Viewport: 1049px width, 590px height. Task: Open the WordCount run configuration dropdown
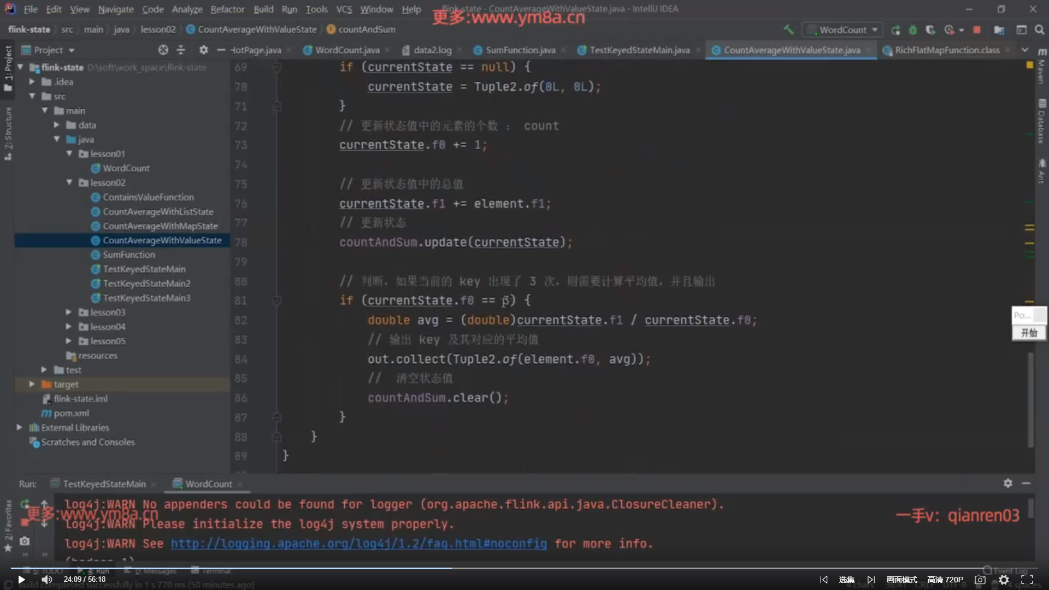point(843,29)
